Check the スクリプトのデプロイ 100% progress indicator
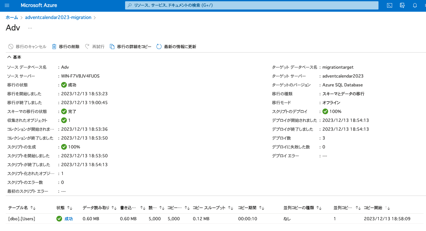The width and height of the screenshot is (426, 231). click(x=325, y=111)
